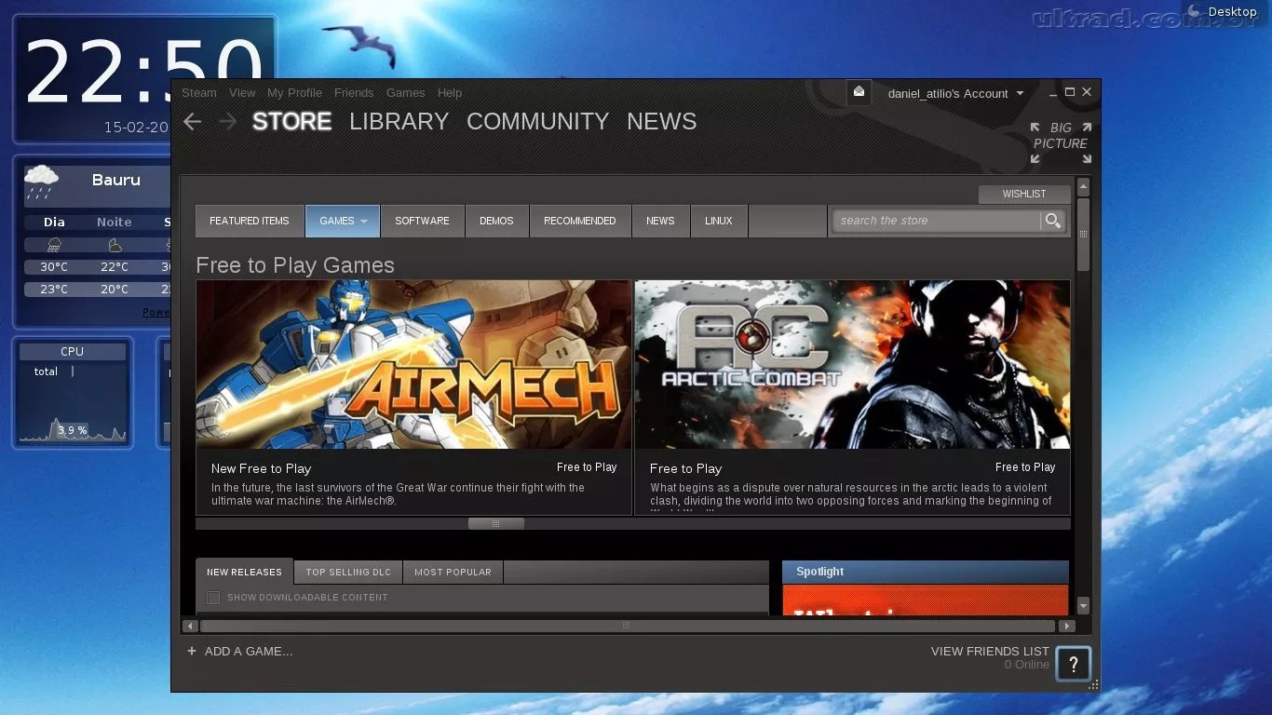This screenshot has height=715, width=1272.
Task: Enable SHOW DOWNLOADABLE CONTENT
Action: (213, 597)
